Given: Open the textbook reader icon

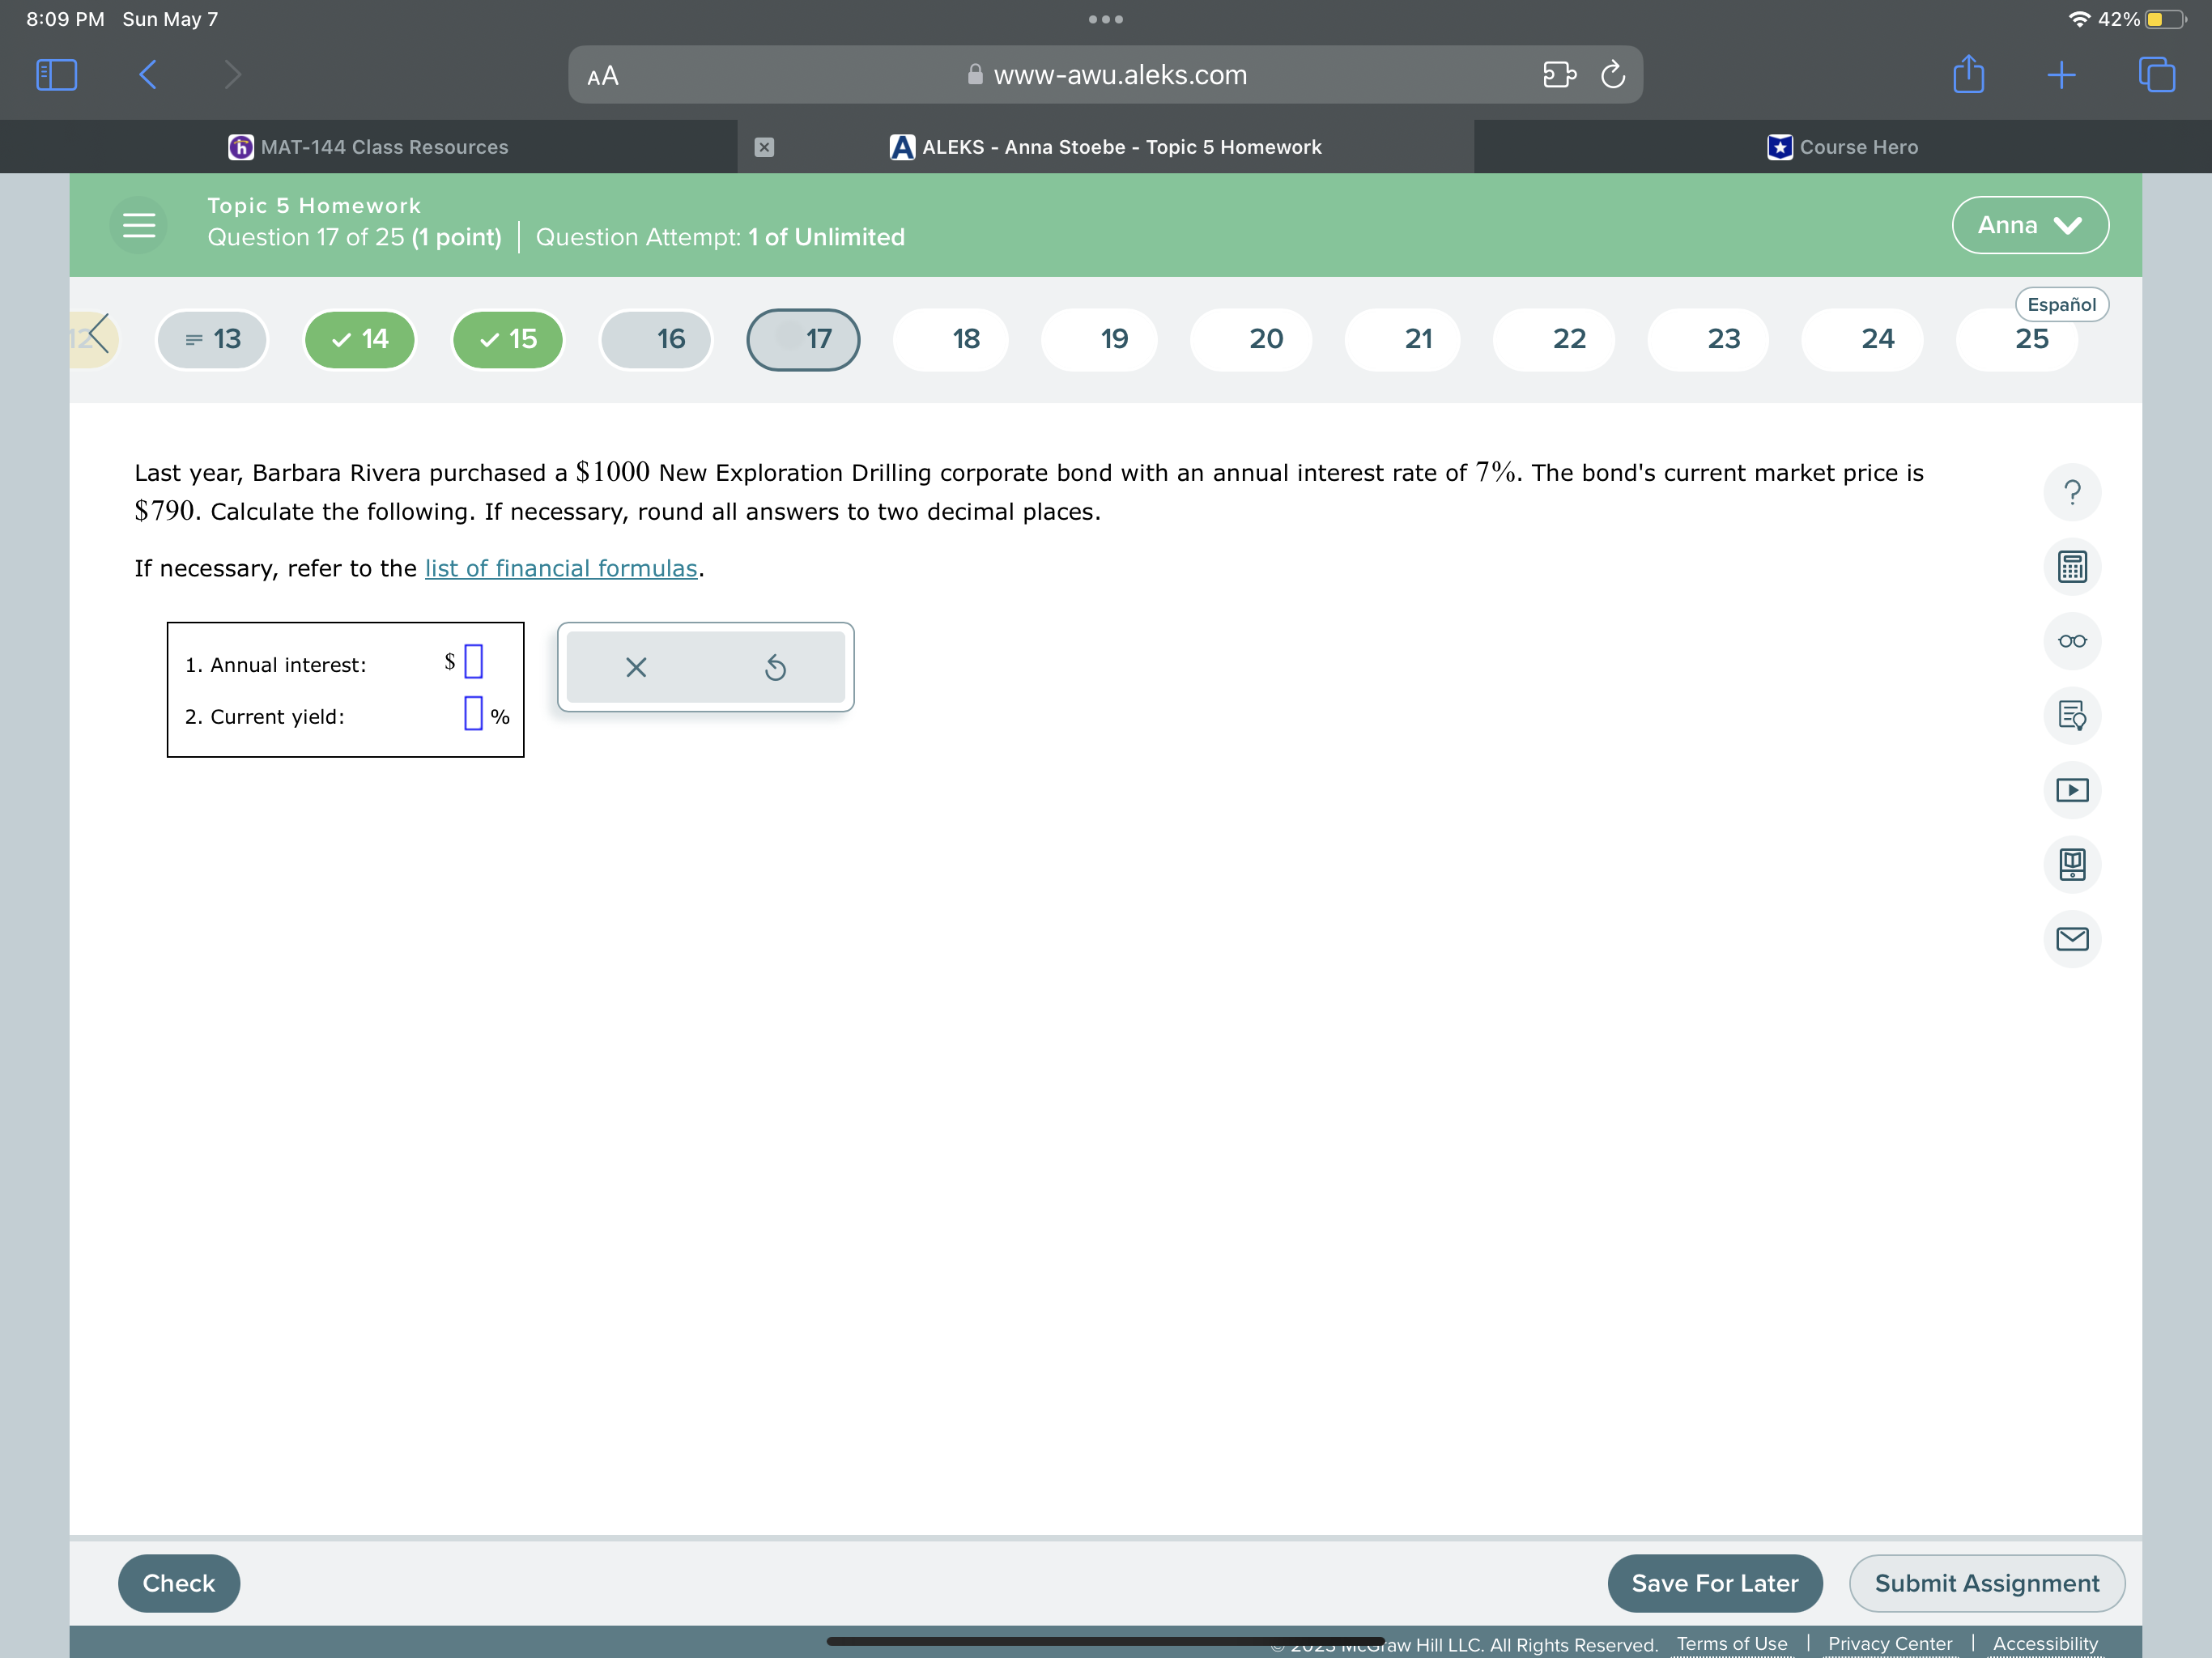Looking at the screenshot, I should click(2071, 864).
